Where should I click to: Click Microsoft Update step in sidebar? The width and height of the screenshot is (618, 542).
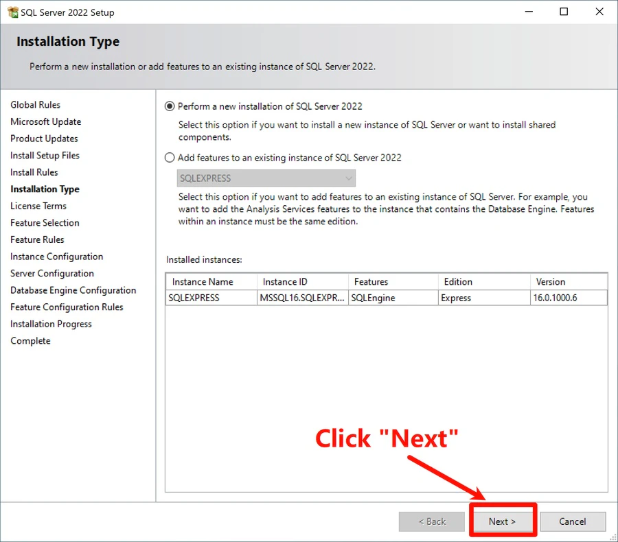click(46, 121)
